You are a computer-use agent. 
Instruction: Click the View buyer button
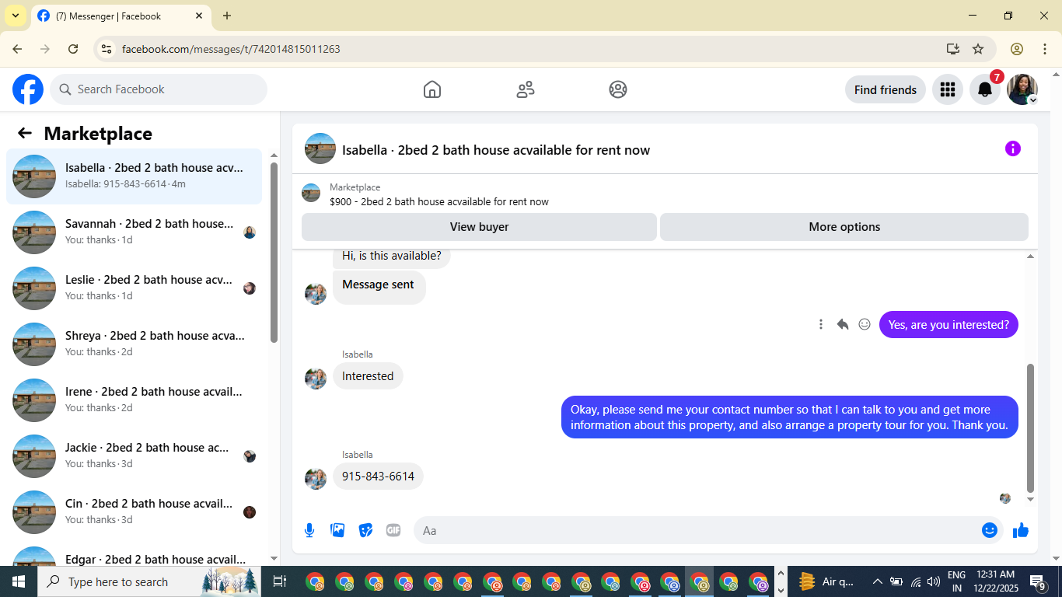(479, 227)
